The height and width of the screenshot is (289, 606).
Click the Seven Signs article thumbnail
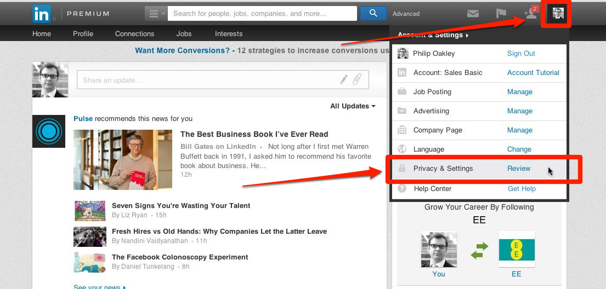(89, 211)
